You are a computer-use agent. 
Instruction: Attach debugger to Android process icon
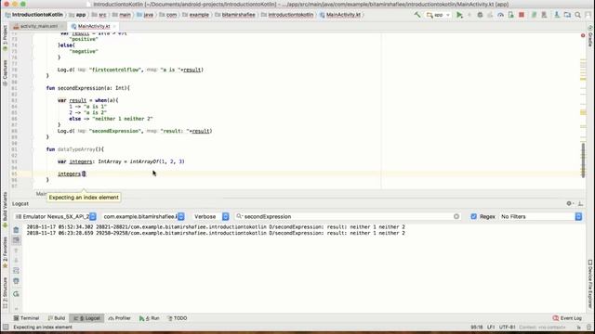[510, 15]
